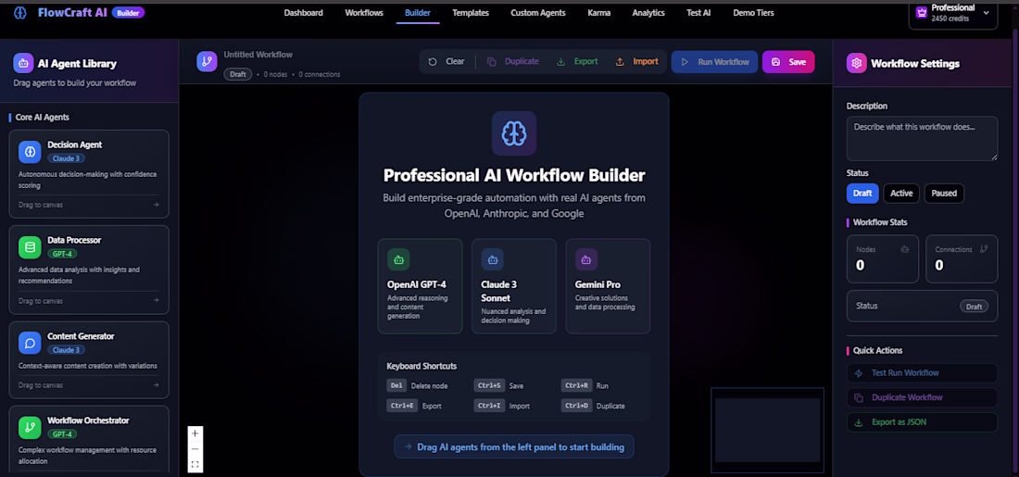The width and height of the screenshot is (1019, 477).
Task: Go to the Test AI tab
Action: tap(698, 13)
